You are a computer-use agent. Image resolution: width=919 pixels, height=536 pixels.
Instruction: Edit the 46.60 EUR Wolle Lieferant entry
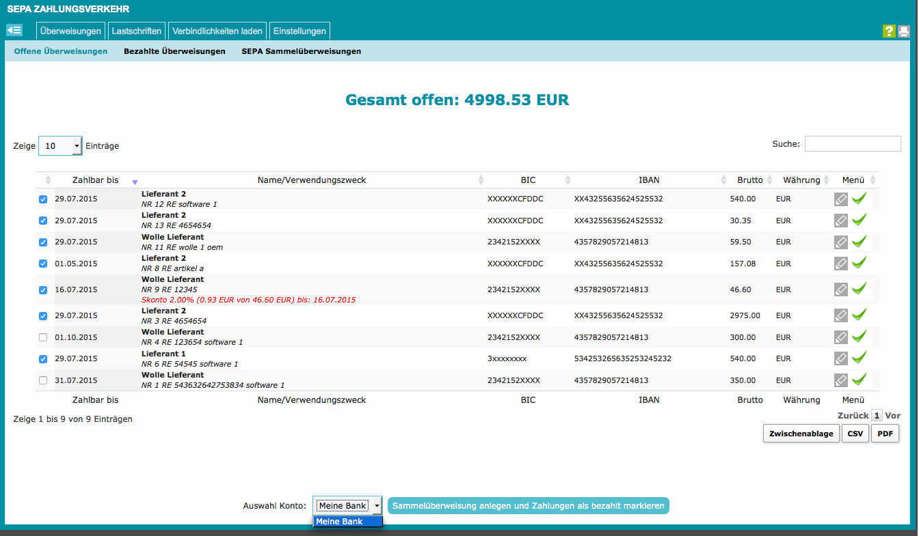coord(841,290)
